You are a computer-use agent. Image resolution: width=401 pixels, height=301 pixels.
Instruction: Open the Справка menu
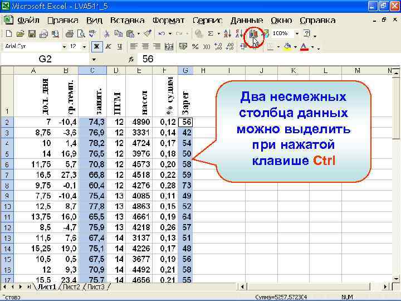317,20
